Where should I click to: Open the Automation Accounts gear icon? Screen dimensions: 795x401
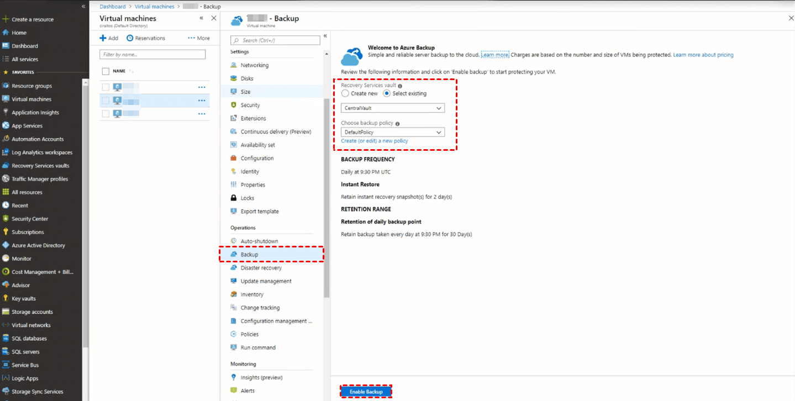pos(6,139)
